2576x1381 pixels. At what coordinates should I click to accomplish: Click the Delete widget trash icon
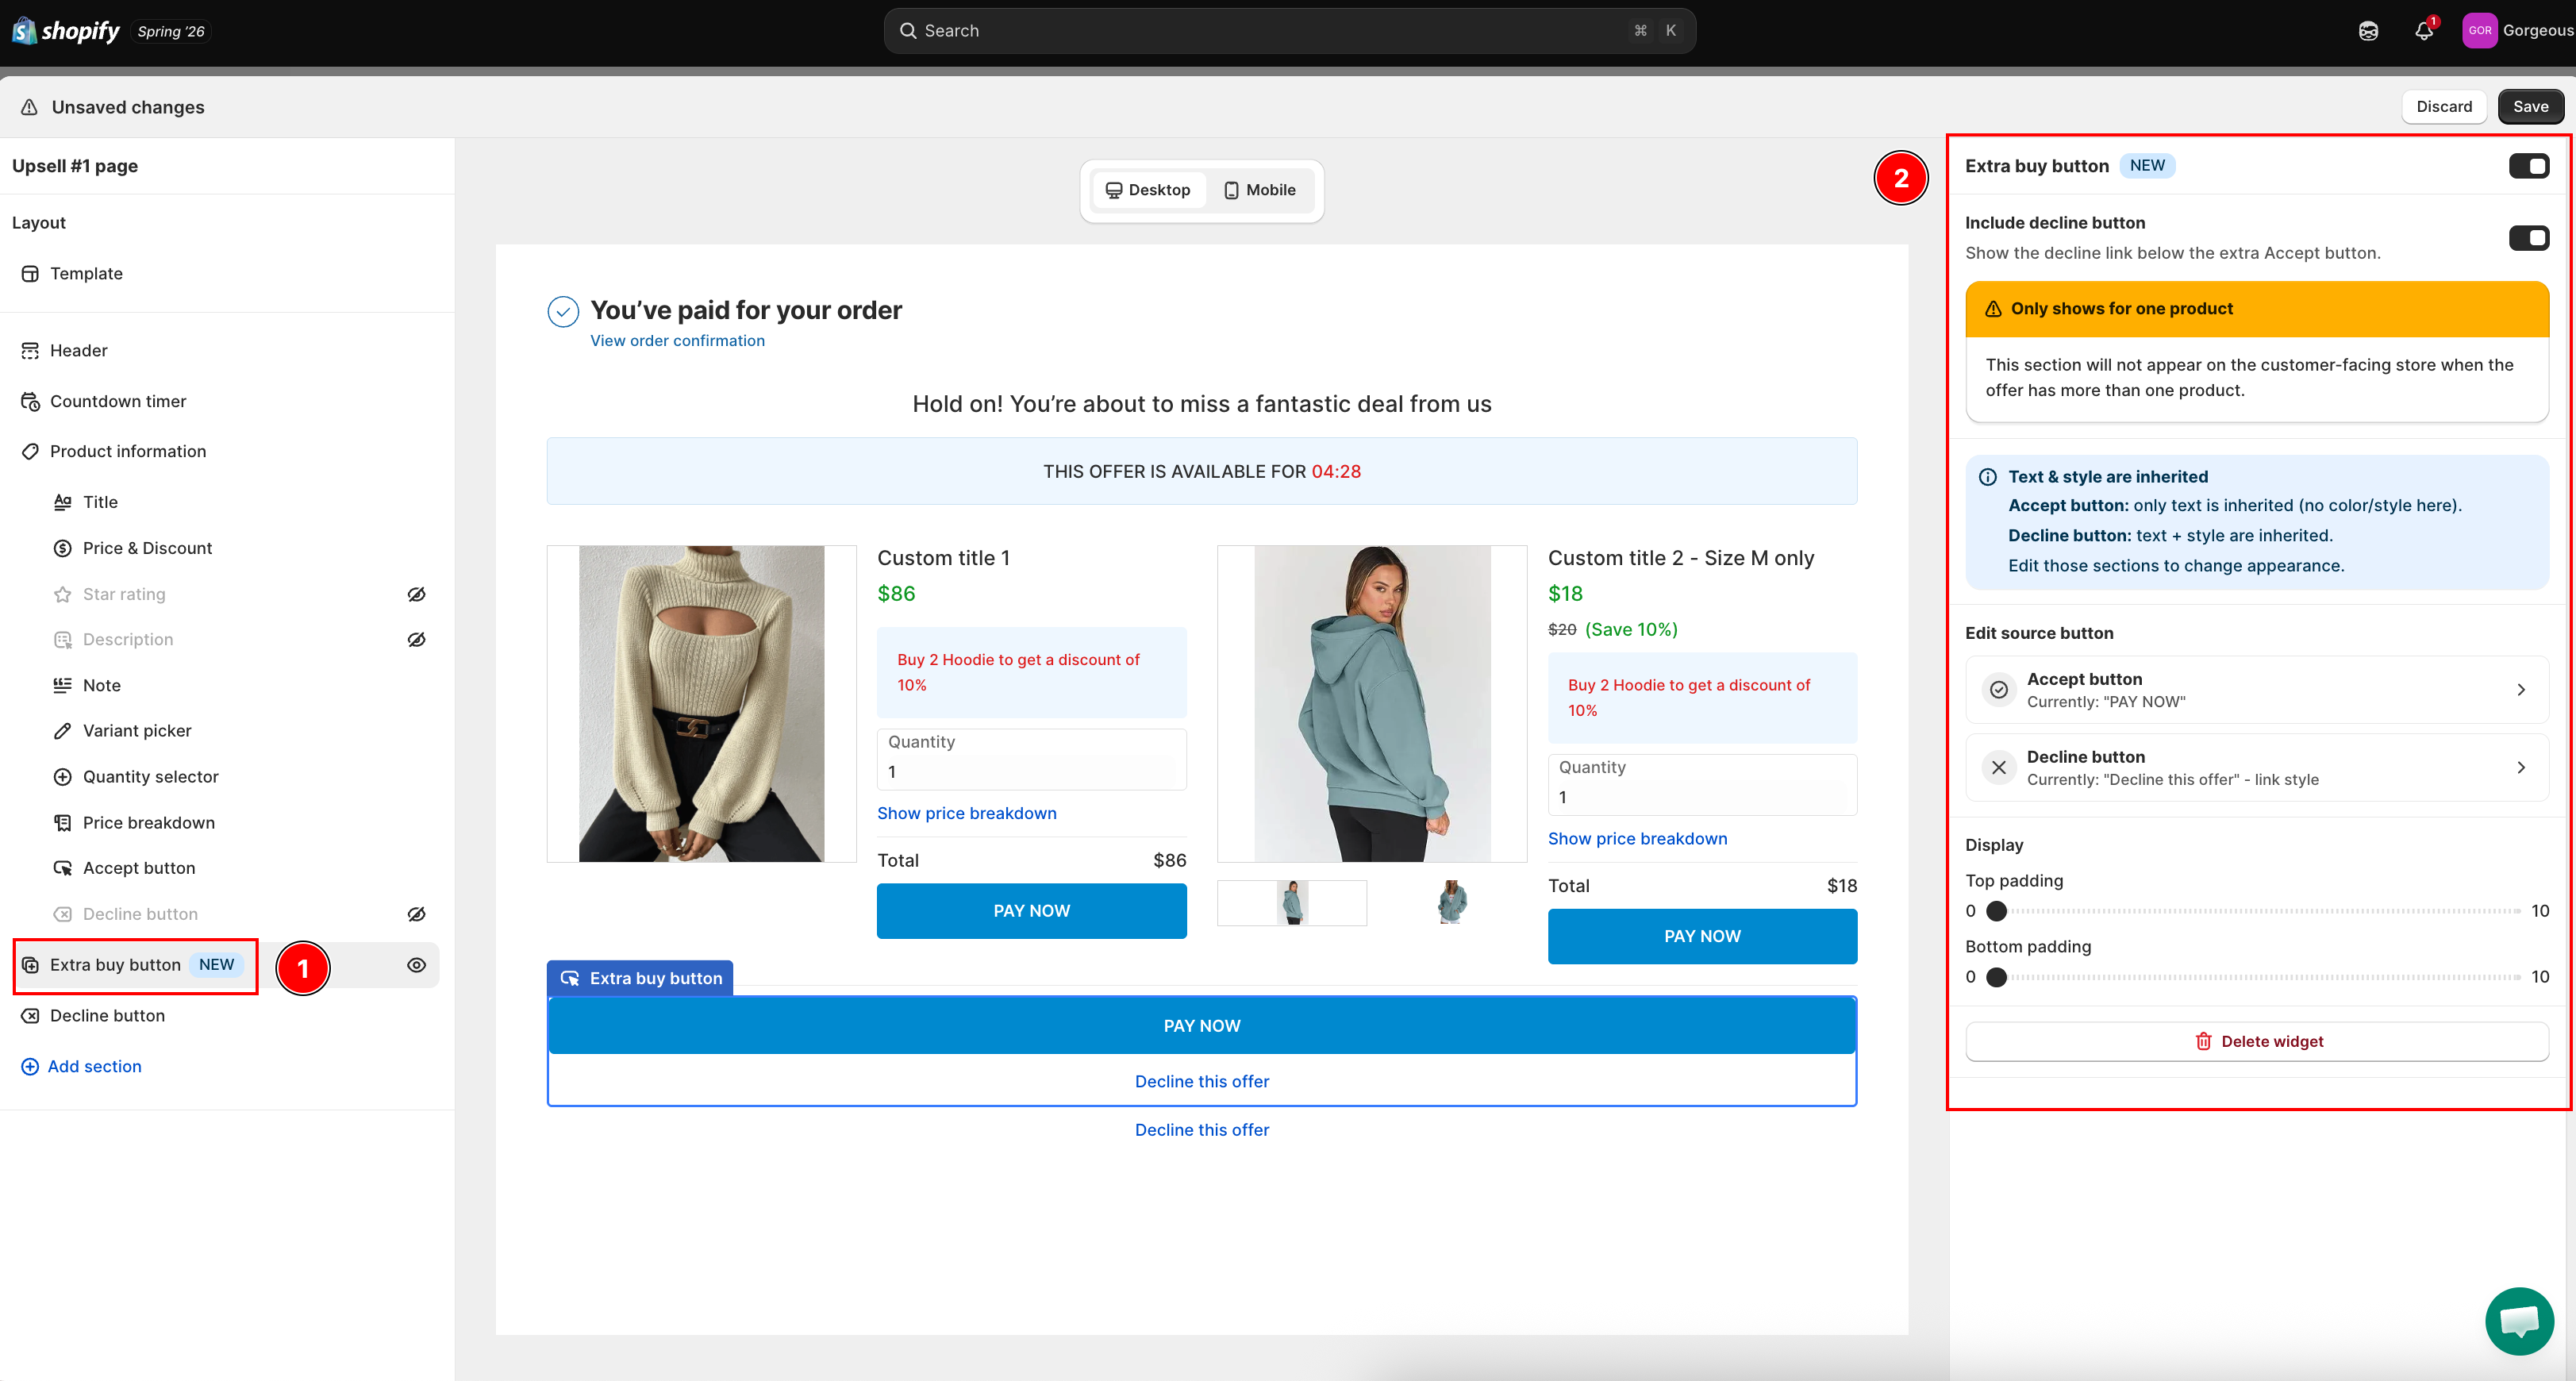[x=2203, y=1041]
